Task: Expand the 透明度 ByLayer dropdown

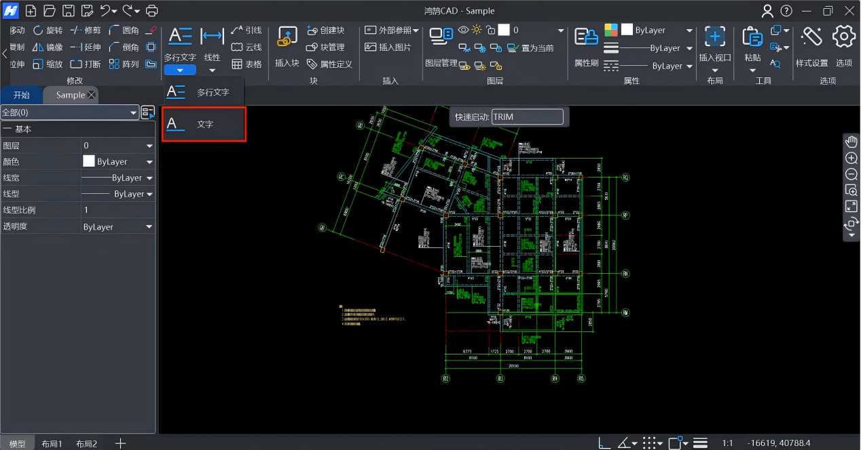Action: (149, 227)
